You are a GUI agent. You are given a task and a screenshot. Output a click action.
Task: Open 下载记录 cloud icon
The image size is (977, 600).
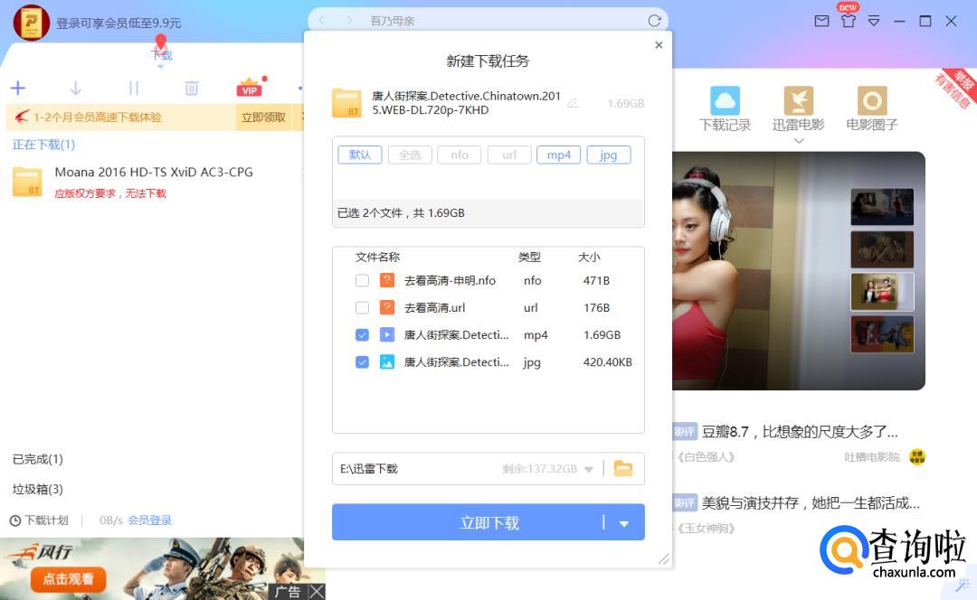pyautogui.click(x=725, y=101)
